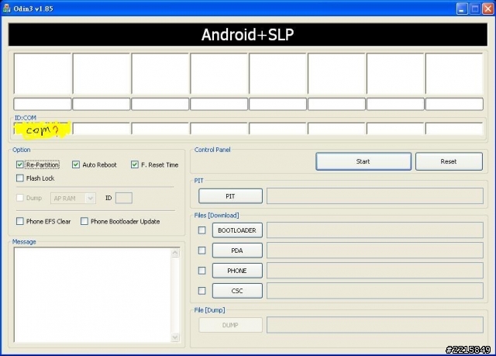Tick the Phone EFS Clear checkbox
This screenshot has height=356, width=496.
click(20, 221)
